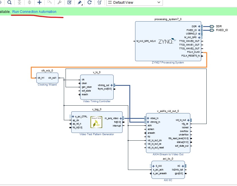Click the wrench Customize Block icon
Screen dimensions: 237x186
click(x=60, y=3)
